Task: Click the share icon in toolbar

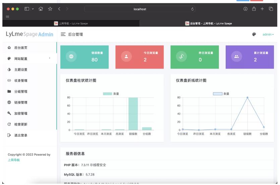Action: coord(254,9)
